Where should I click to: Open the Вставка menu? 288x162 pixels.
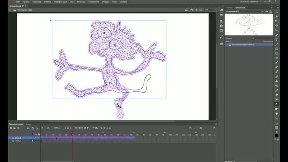point(47,2)
